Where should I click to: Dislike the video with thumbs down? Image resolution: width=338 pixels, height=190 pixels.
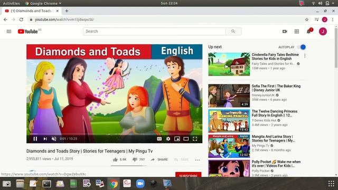tap(135, 159)
